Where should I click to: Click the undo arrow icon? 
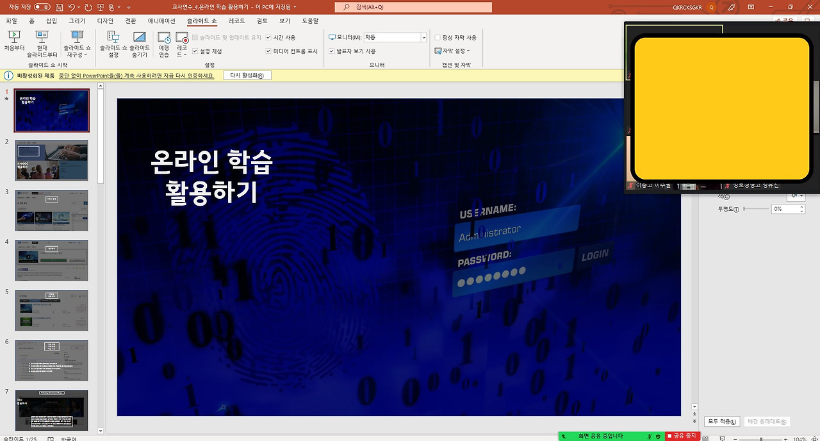(x=71, y=7)
